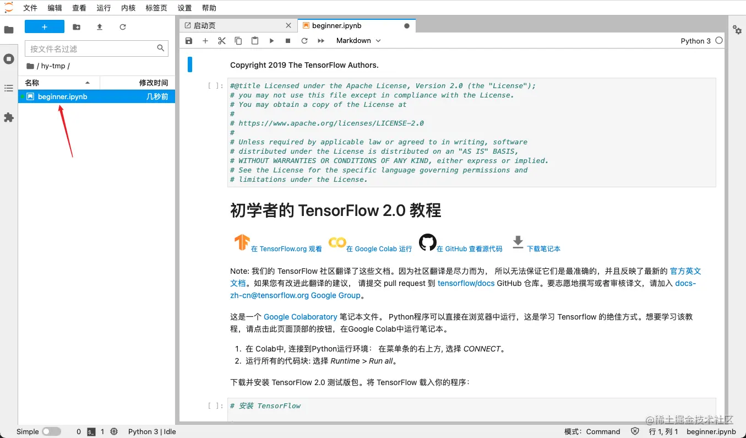
Task: Open the 文件 menu
Action: pos(30,8)
